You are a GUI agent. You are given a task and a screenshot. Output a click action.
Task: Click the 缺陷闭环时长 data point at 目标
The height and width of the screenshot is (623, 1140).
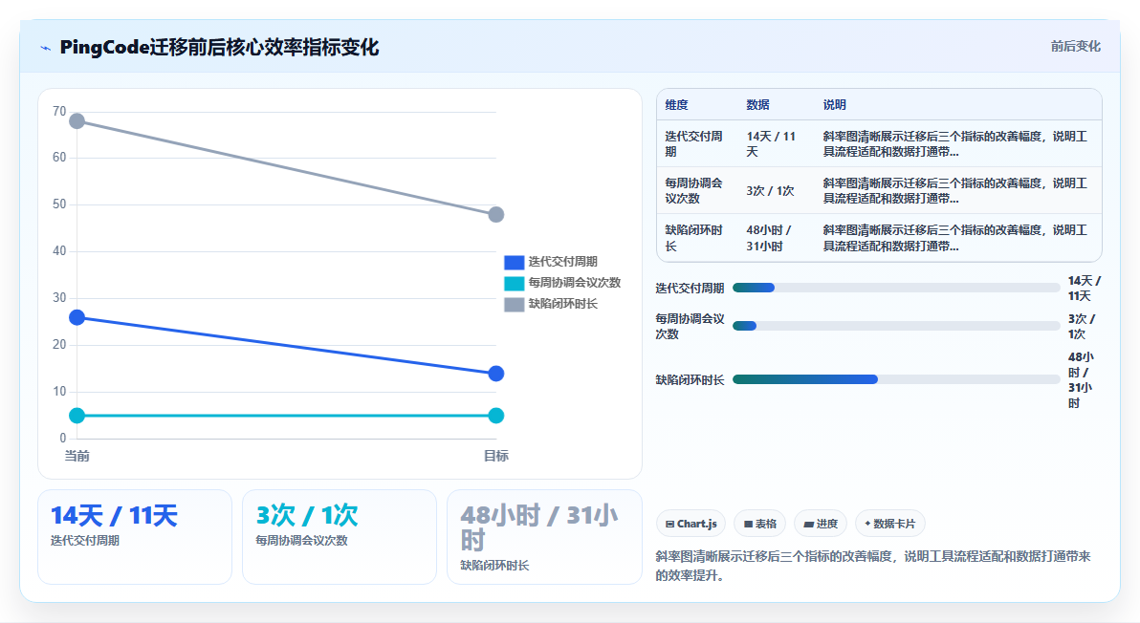point(495,214)
